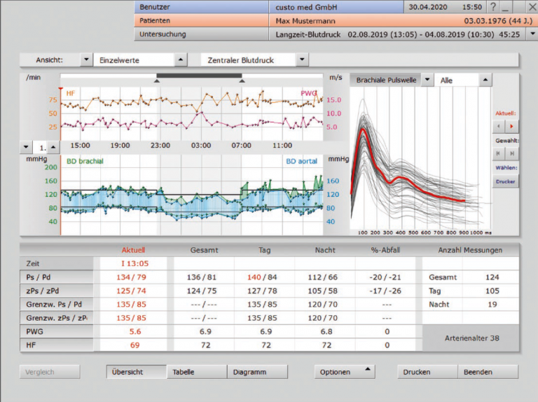Expand the Einzelwerte selector arrow
Image resolution: width=538 pixels, height=402 pixels.
[x=180, y=60]
